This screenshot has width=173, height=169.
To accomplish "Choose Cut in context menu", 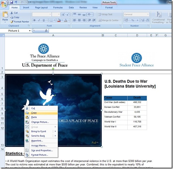I will click(41, 108).
